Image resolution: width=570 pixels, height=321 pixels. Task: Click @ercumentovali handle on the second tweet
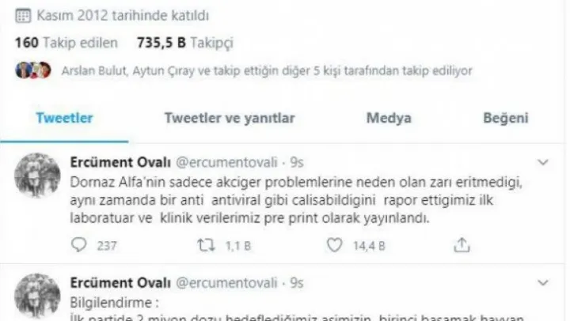(x=226, y=283)
